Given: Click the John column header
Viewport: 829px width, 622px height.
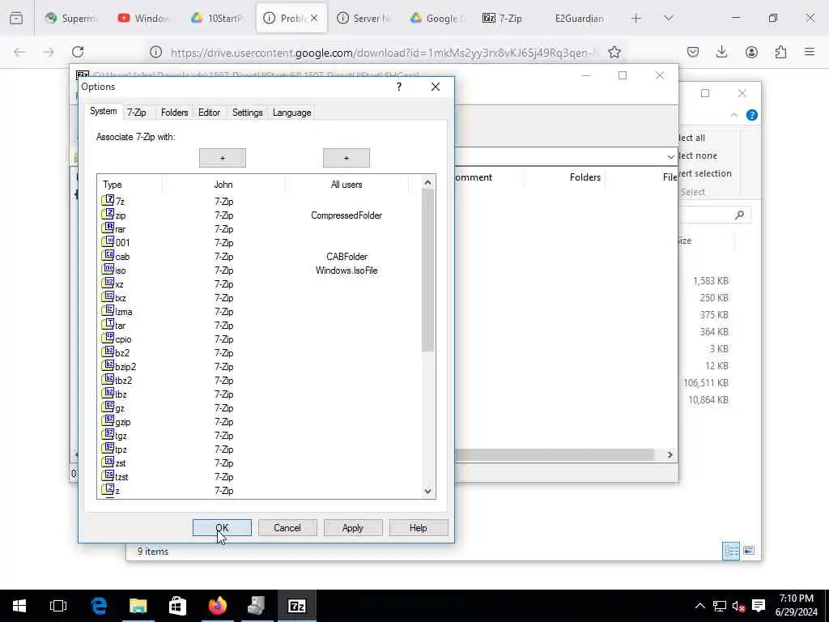Looking at the screenshot, I should point(223,185).
